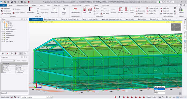
Task: Select the Level panel load icon
Action: (84, 10)
